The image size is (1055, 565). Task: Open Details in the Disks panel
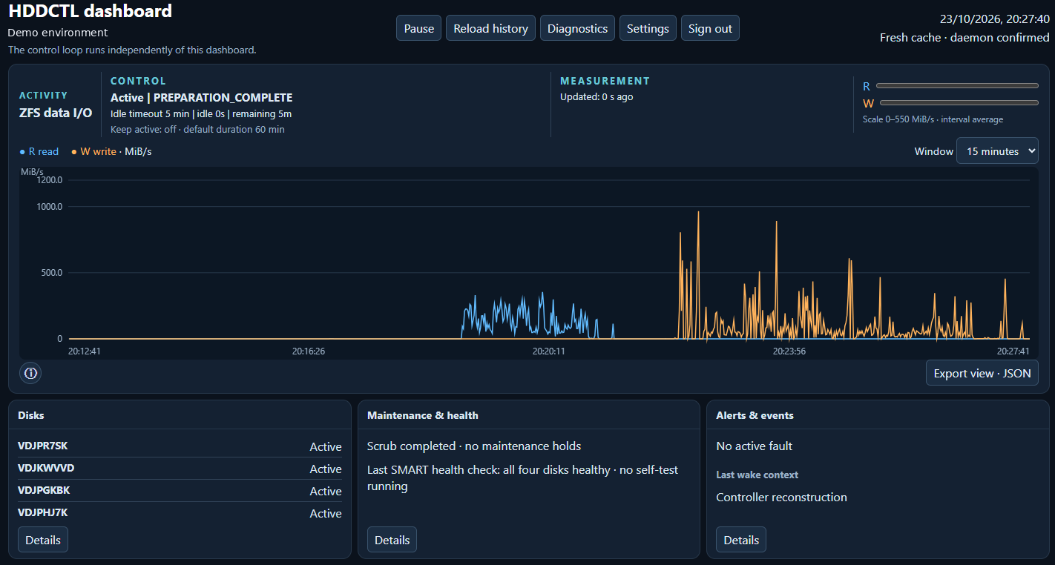[x=43, y=540]
